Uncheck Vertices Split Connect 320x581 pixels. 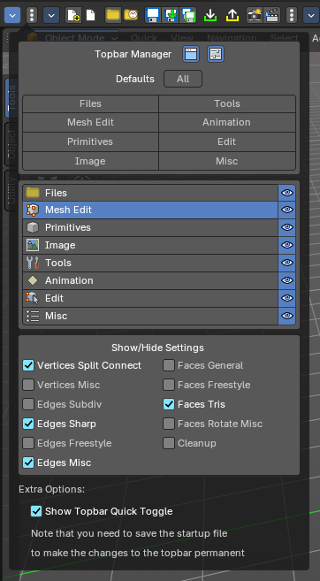[28, 365]
